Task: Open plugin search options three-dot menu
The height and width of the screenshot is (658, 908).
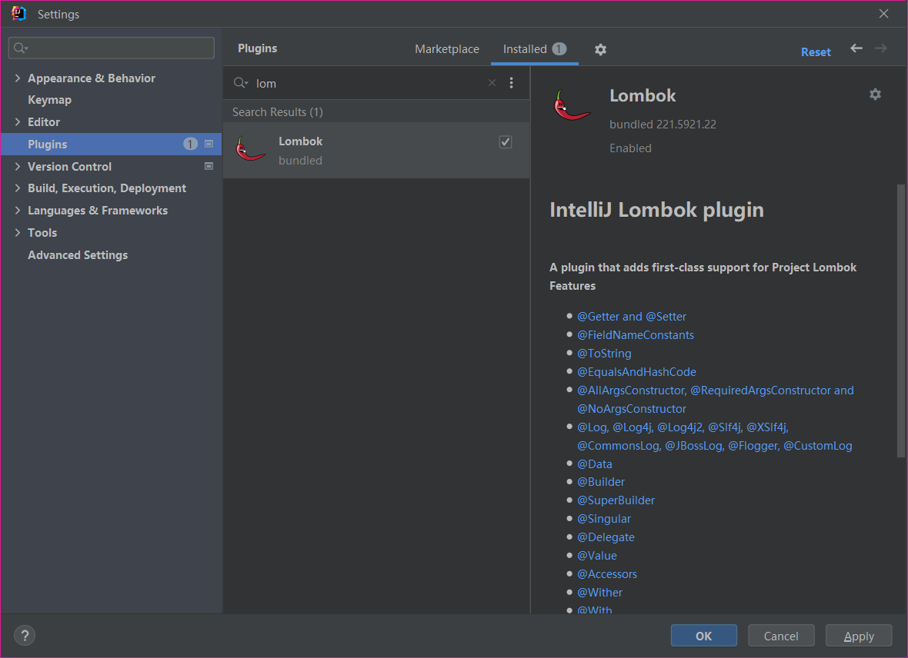Action: (x=512, y=83)
